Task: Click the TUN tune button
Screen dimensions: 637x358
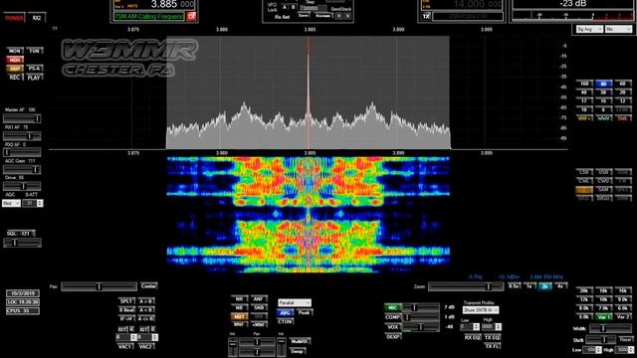Action: pos(35,51)
